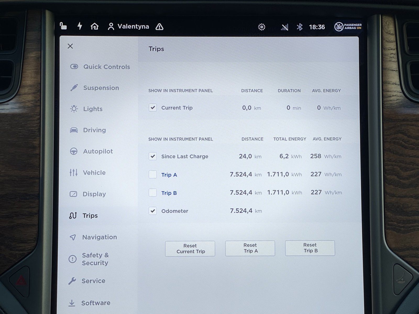Tap the cellular signal strength icon
The image size is (419, 314).
click(284, 27)
